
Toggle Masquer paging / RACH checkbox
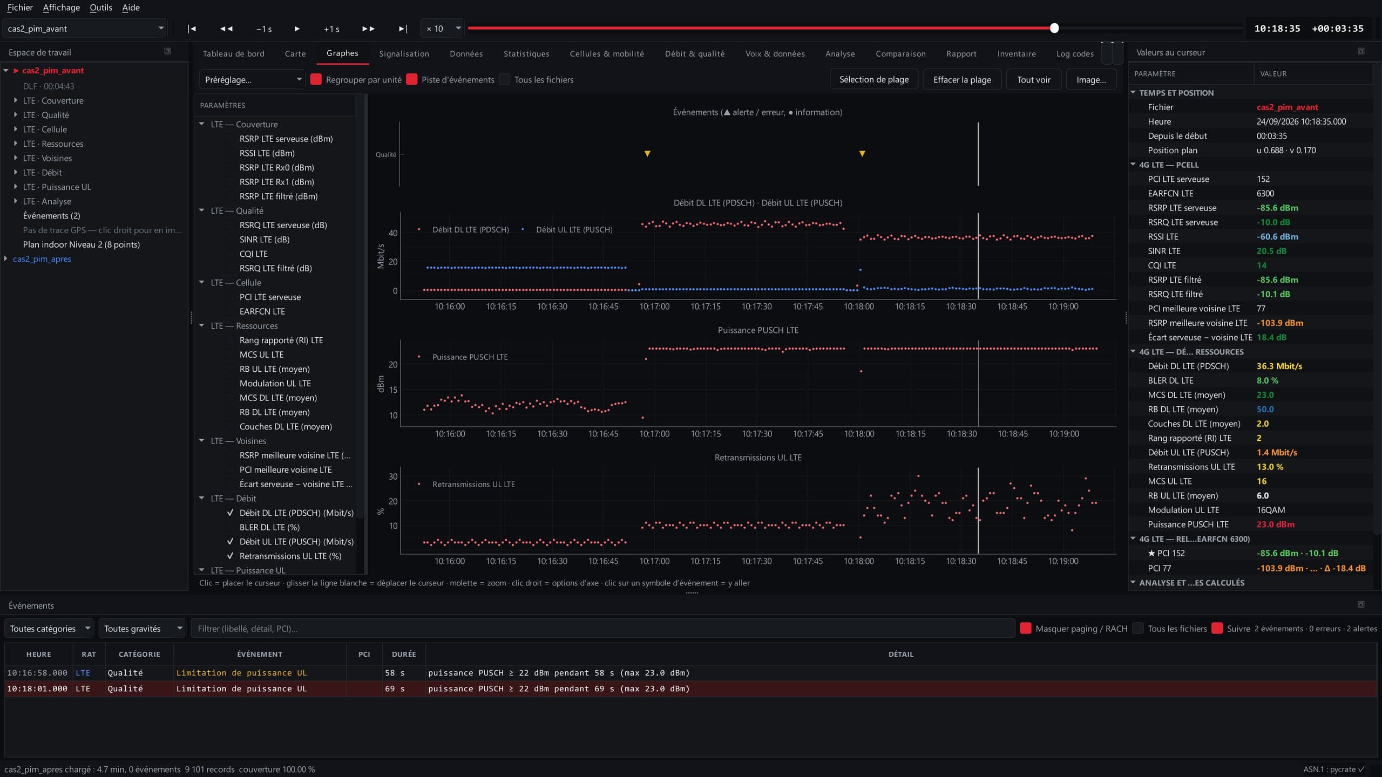(x=1026, y=628)
